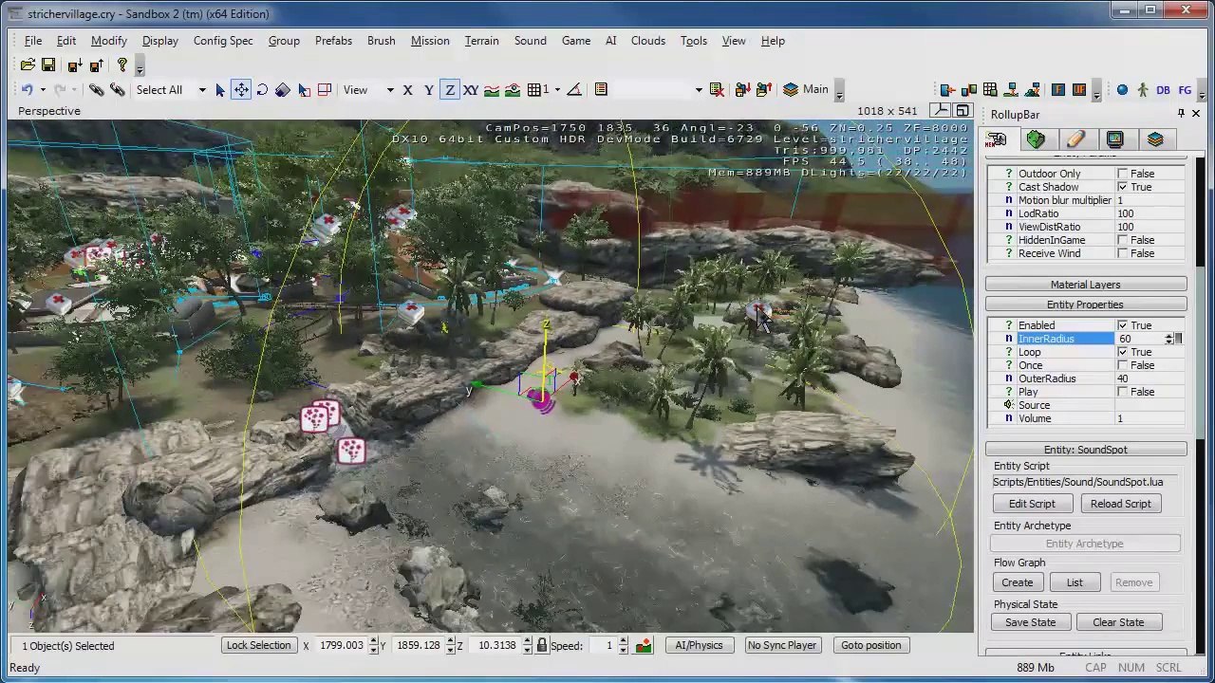1215x683 pixels.
Task: Click the yellow help question mark icon
Action: [121, 65]
